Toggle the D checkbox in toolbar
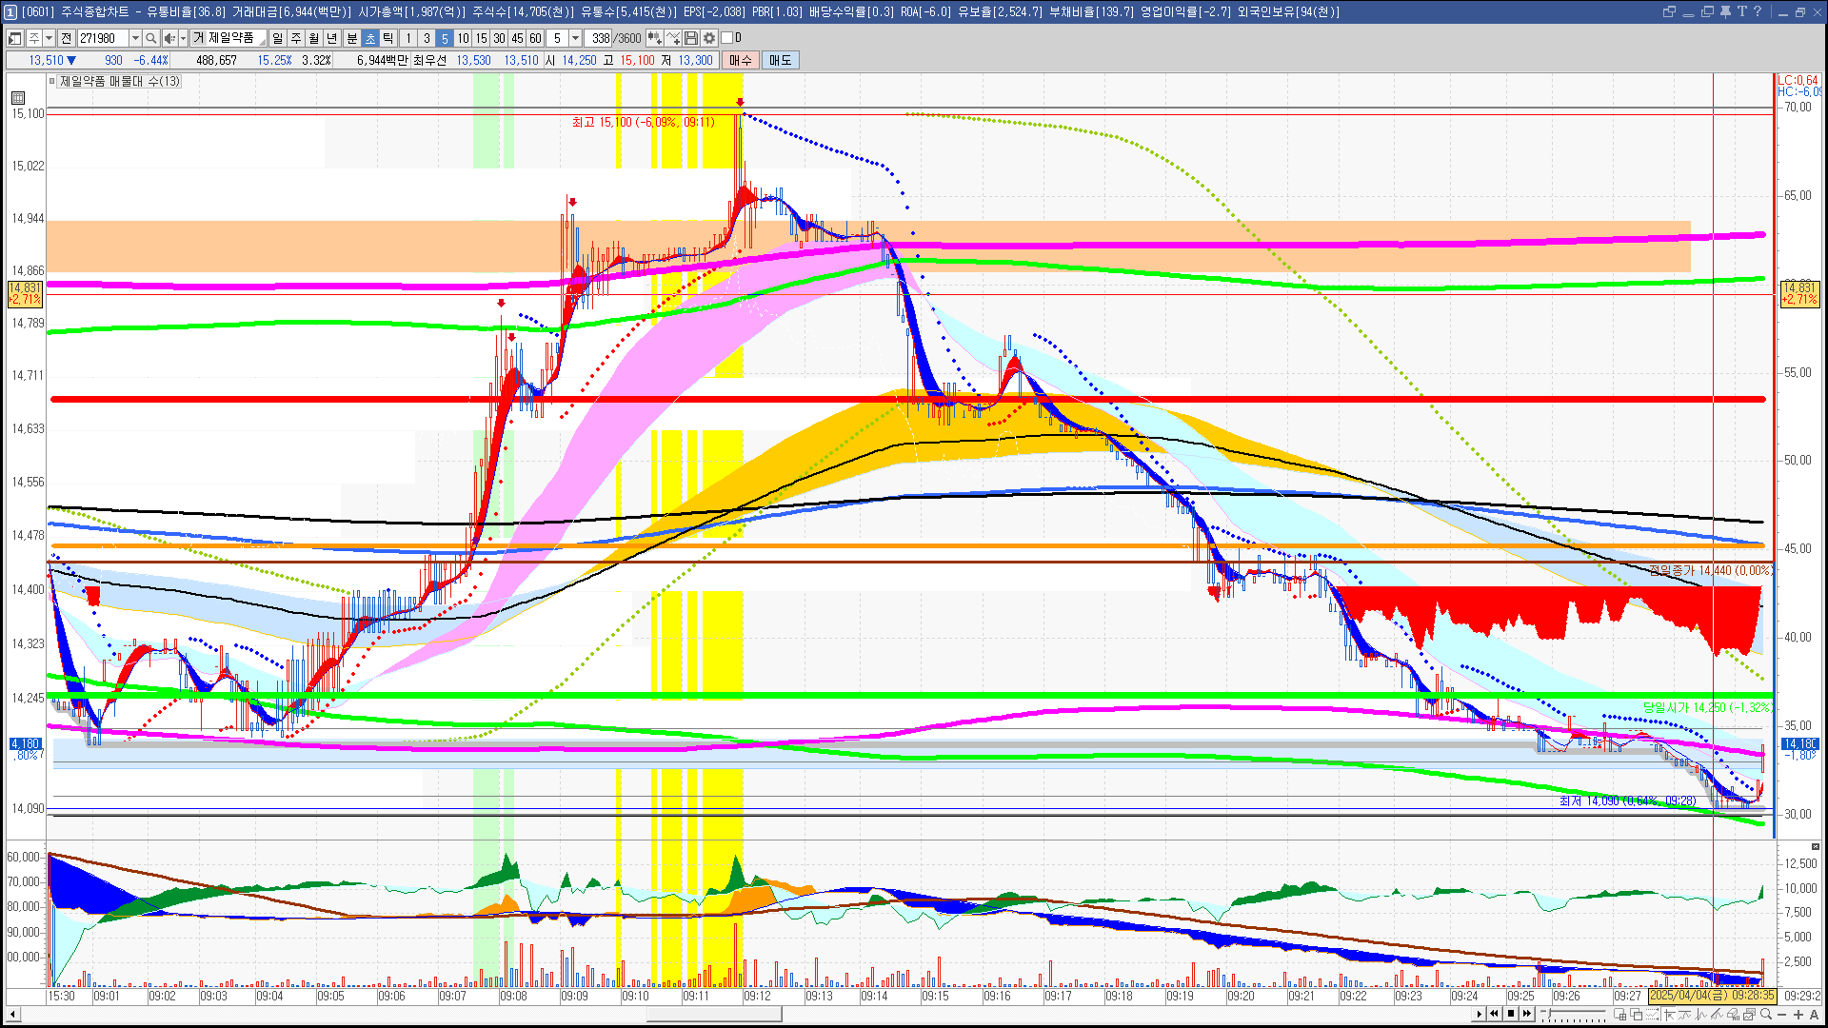 [727, 38]
